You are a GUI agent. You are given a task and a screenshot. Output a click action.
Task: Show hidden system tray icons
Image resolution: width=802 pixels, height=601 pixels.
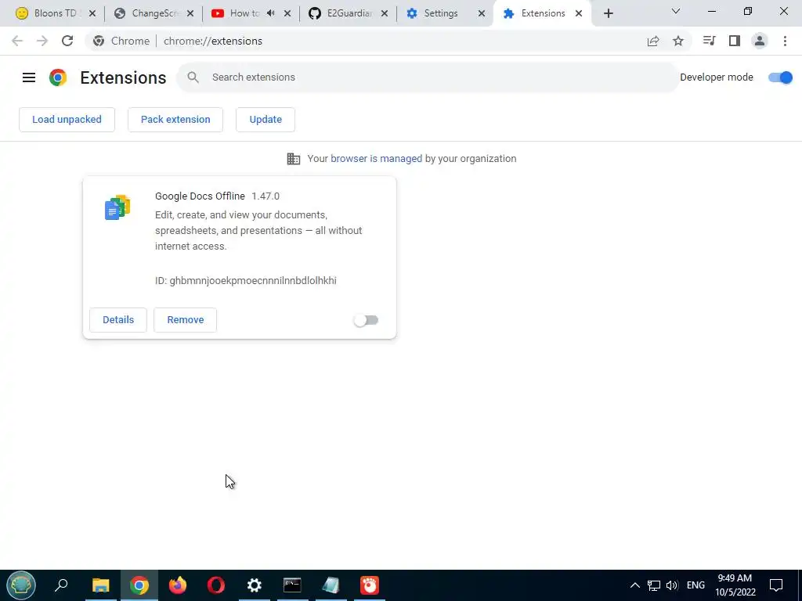tap(634, 585)
